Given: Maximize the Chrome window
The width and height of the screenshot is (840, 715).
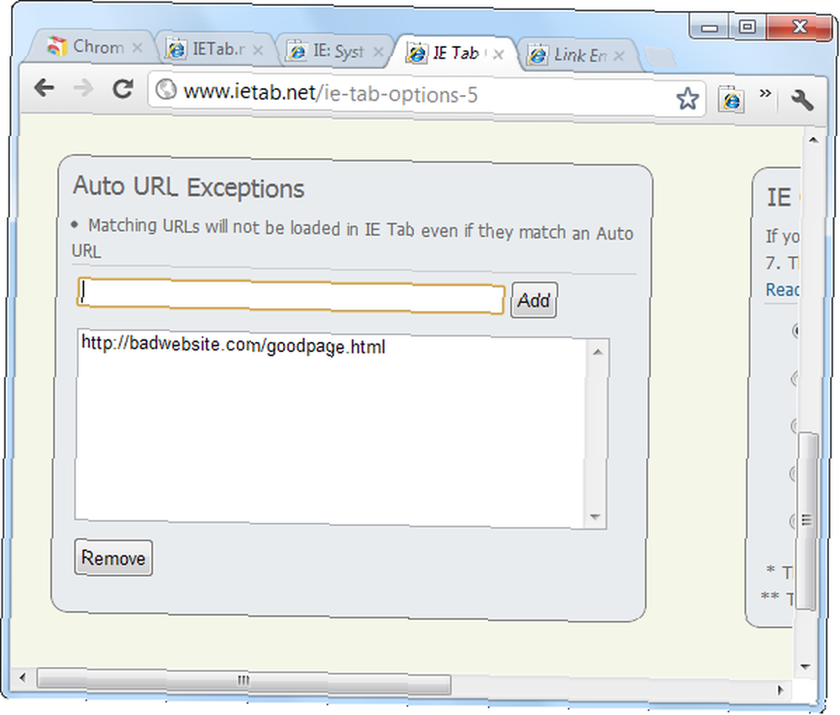Looking at the screenshot, I should [x=747, y=26].
